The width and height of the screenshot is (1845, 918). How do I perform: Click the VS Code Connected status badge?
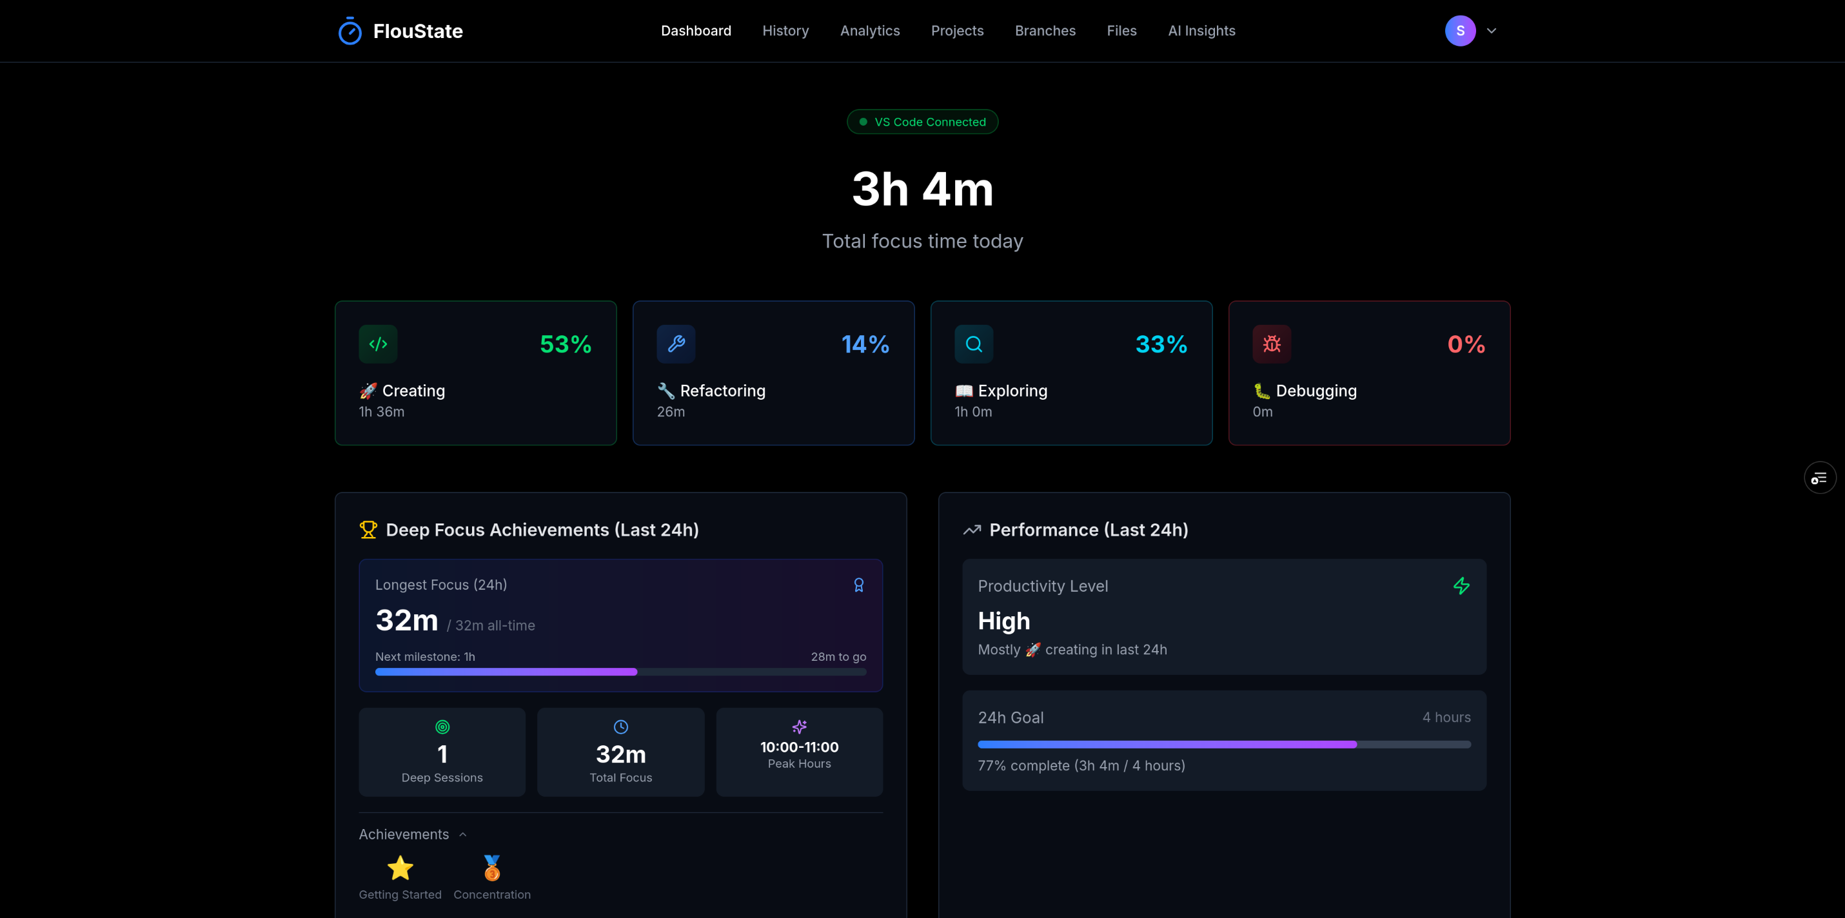point(922,122)
